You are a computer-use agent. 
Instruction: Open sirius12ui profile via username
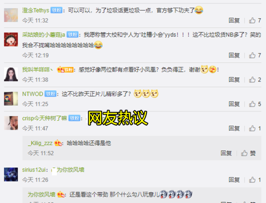pos(34,170)
